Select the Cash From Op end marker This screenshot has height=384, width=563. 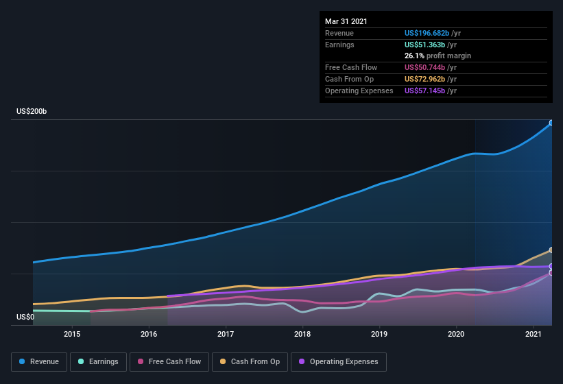[x=551, y=250]
